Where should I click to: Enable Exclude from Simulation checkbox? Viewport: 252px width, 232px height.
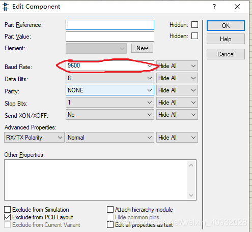[x=7, y=209]
